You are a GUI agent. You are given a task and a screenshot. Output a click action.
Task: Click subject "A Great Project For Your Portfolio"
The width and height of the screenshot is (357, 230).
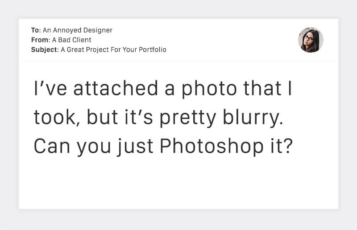(113, 50)
